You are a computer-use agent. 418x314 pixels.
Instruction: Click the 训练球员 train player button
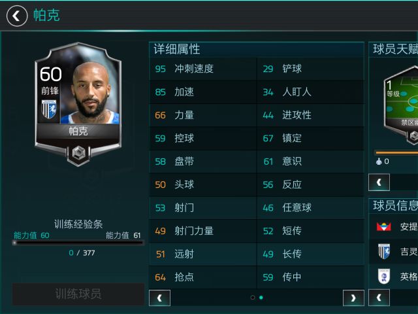point(78,294)
